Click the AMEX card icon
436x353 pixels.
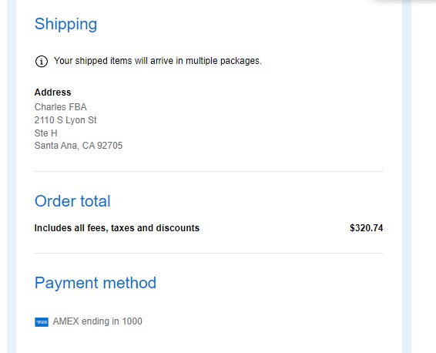coord(42,322)
